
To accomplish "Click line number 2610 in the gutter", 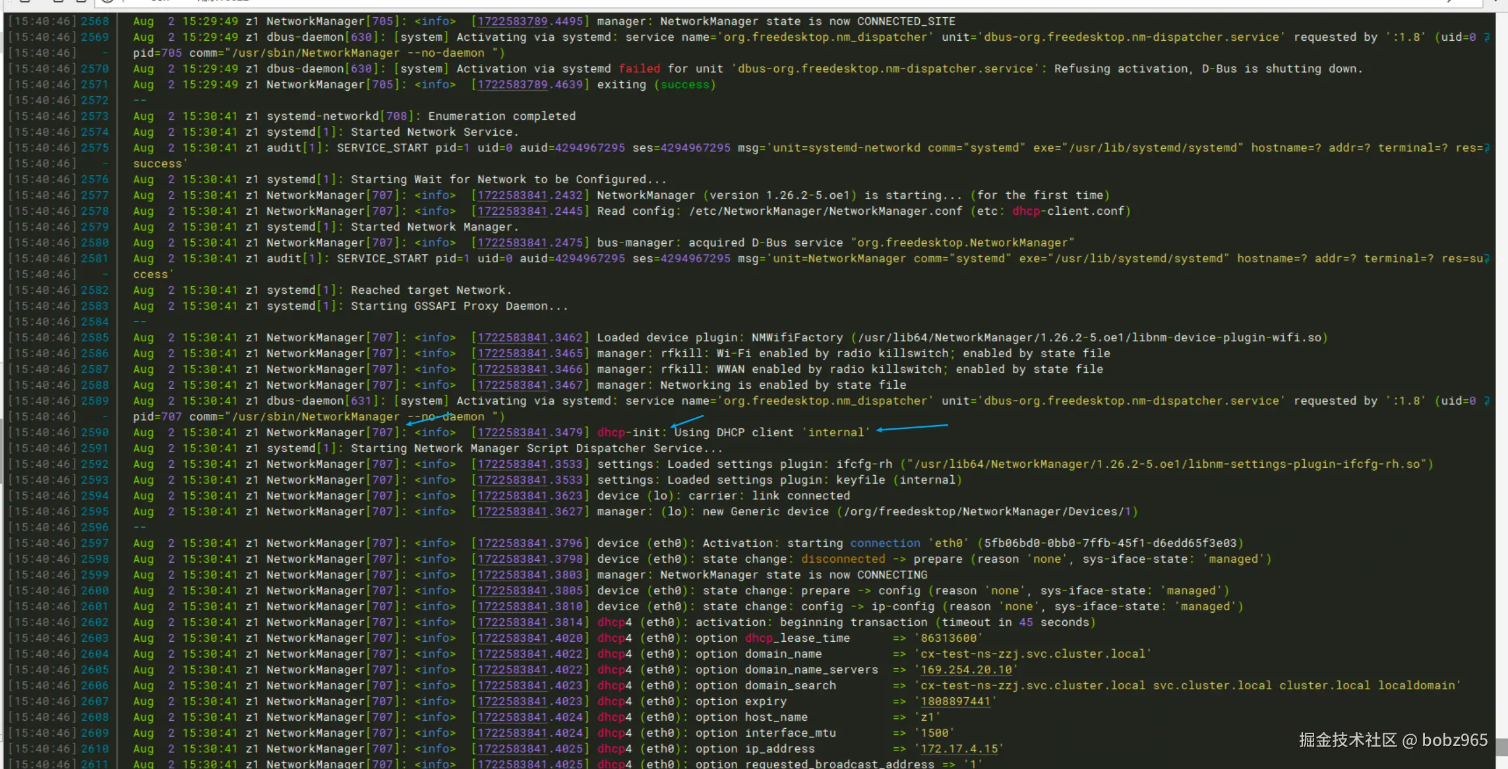I will 95,749.
